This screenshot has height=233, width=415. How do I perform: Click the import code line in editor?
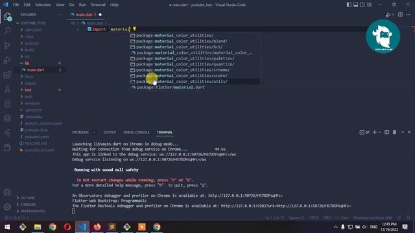pyautogui.click(x=112, y=29)
